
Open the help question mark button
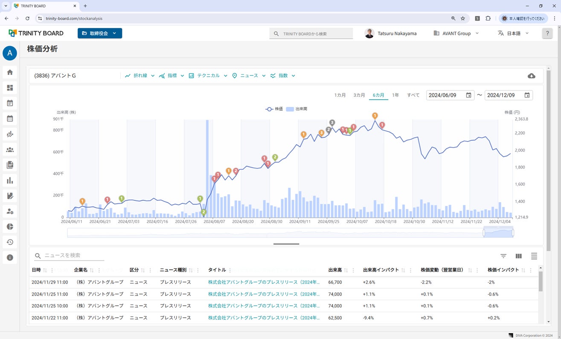(x=547, y=34)
